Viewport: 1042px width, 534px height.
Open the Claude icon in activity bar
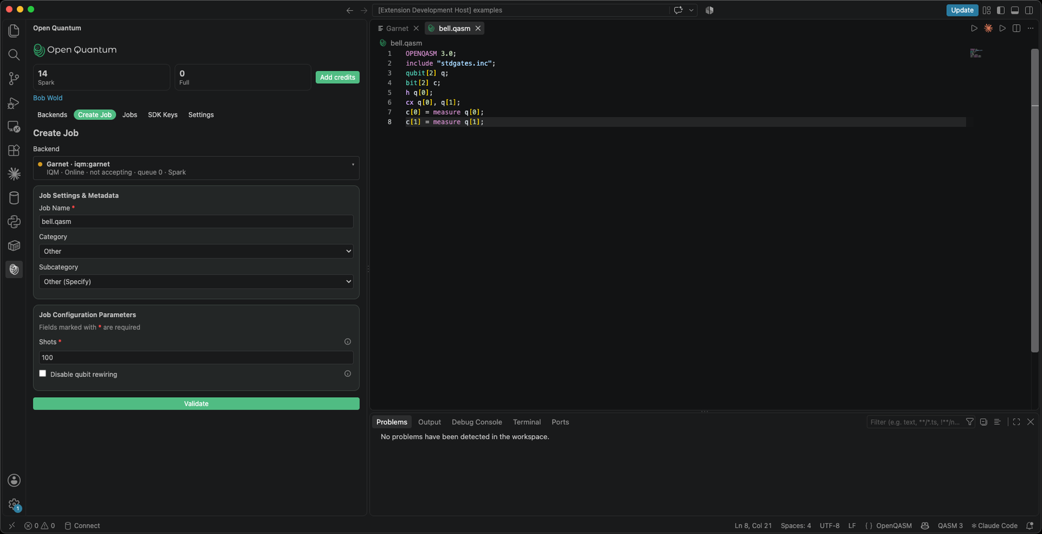(14, 174)
